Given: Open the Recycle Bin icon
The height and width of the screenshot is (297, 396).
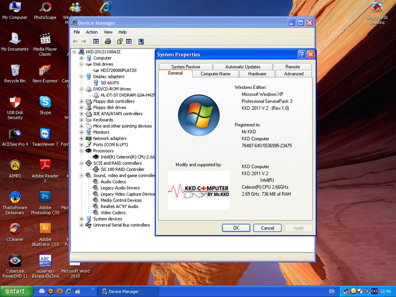Looking at the screenshot, I should pyautogui.click(x=15, y=70).
